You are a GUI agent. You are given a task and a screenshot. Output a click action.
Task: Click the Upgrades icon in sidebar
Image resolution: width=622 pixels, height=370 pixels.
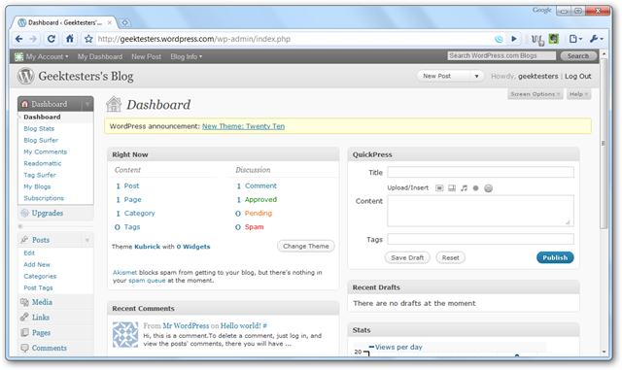coord(24,213)
